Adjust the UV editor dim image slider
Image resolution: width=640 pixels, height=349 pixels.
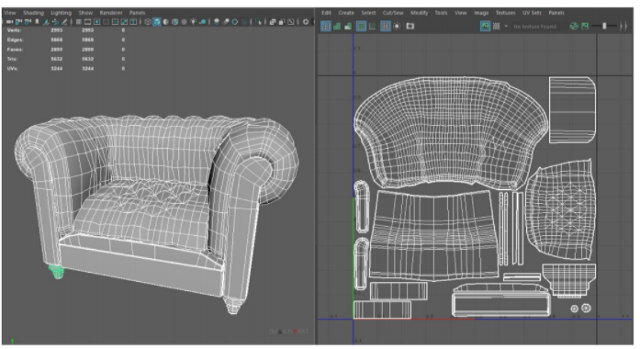tap(604, 26)
